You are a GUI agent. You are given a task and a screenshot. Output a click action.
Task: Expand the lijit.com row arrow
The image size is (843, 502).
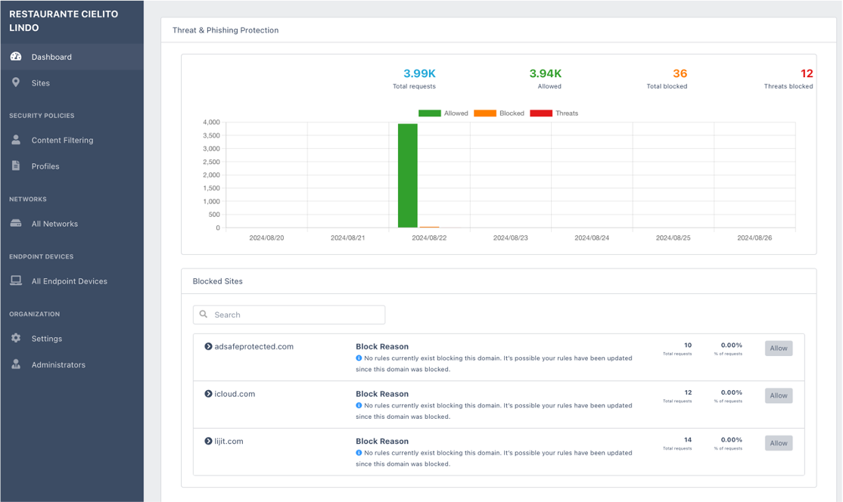tap(208, 441)
